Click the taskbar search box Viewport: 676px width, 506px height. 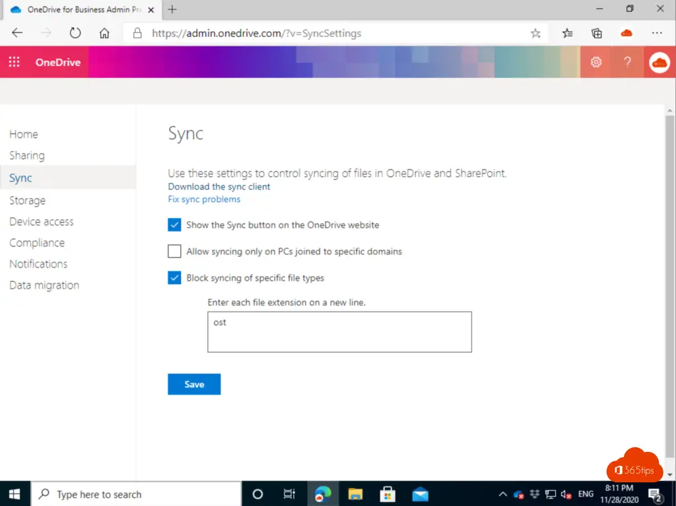tap(136, 494)
